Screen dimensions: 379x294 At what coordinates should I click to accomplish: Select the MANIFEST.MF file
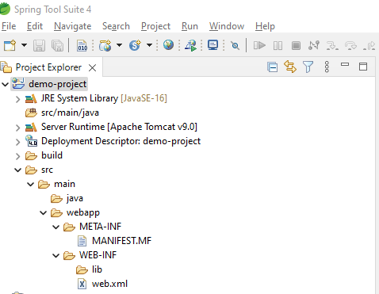coord(114,241)
